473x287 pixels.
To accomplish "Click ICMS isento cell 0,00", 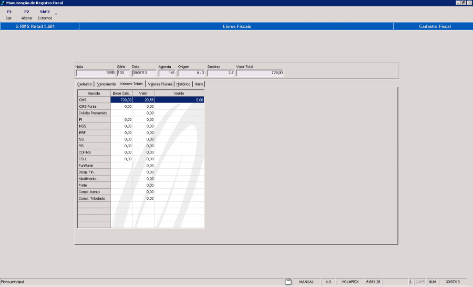I will tap(180, 100).
